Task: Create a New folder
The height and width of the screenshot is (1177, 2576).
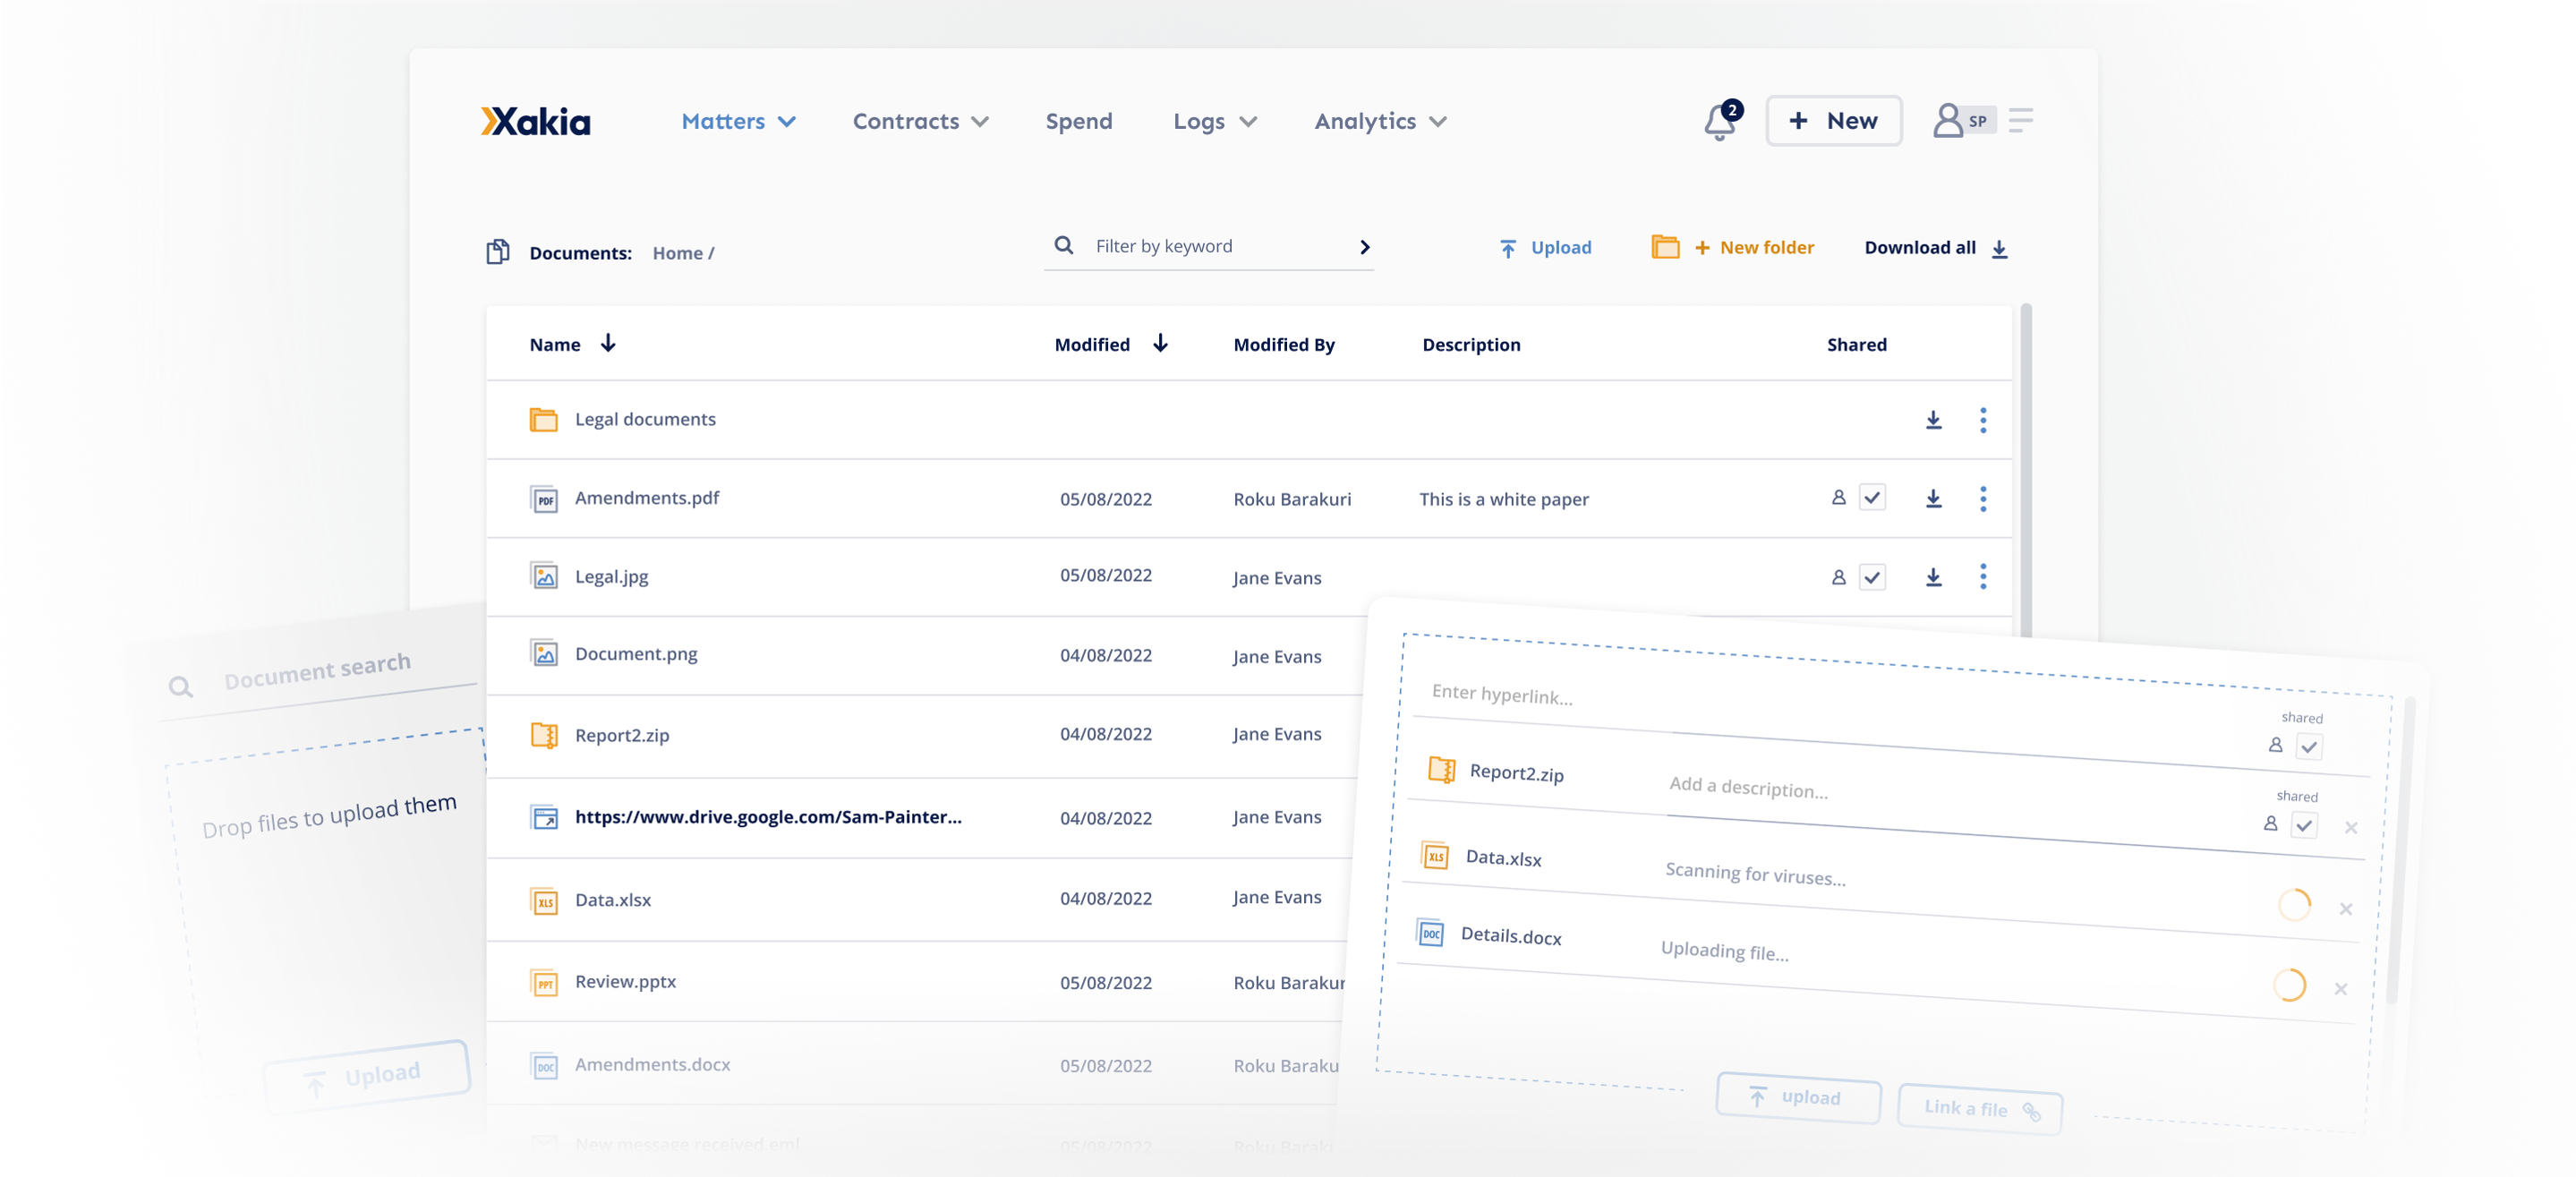Action: tap(1731, 247)
